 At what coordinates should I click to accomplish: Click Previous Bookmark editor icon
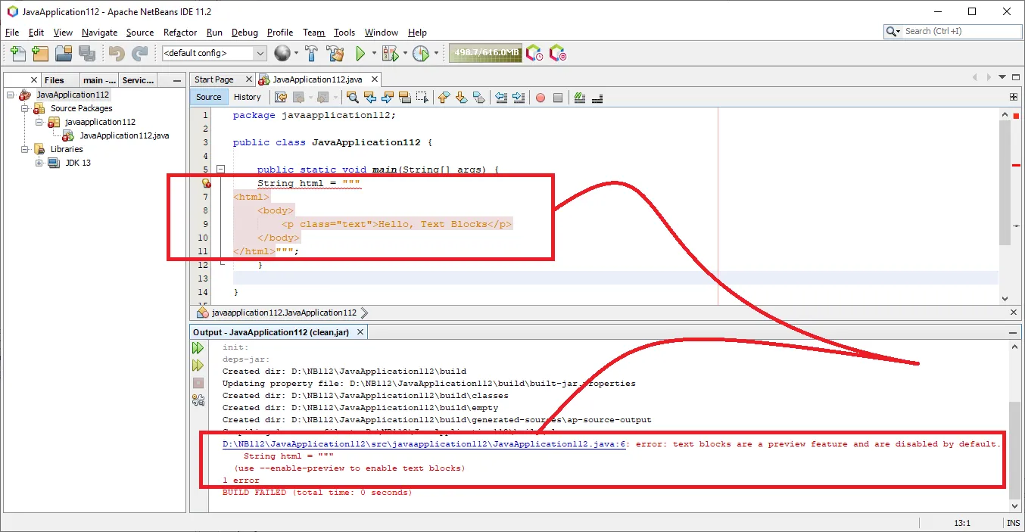coord(444,97)
